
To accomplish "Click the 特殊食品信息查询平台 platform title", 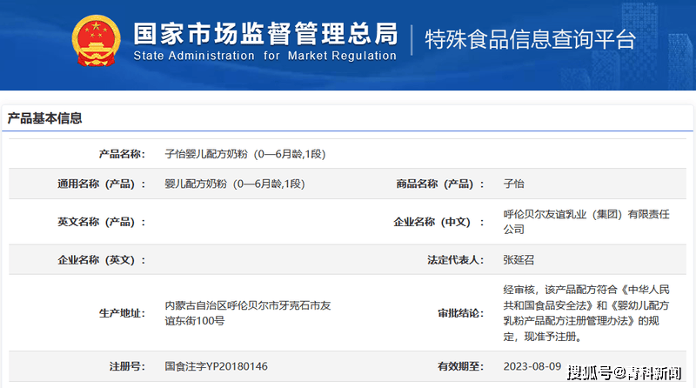I will pos(529,39).
